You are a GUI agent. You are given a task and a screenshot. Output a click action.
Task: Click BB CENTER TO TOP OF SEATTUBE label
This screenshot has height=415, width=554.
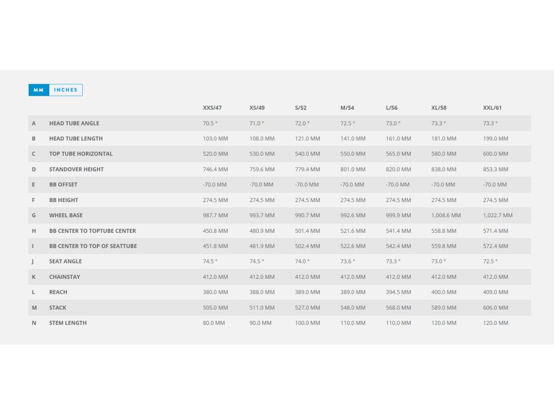tap(93, 246)
